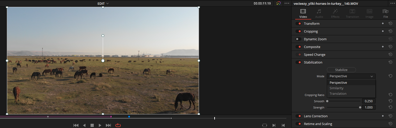Reset the Strength value

coord(390,107)
